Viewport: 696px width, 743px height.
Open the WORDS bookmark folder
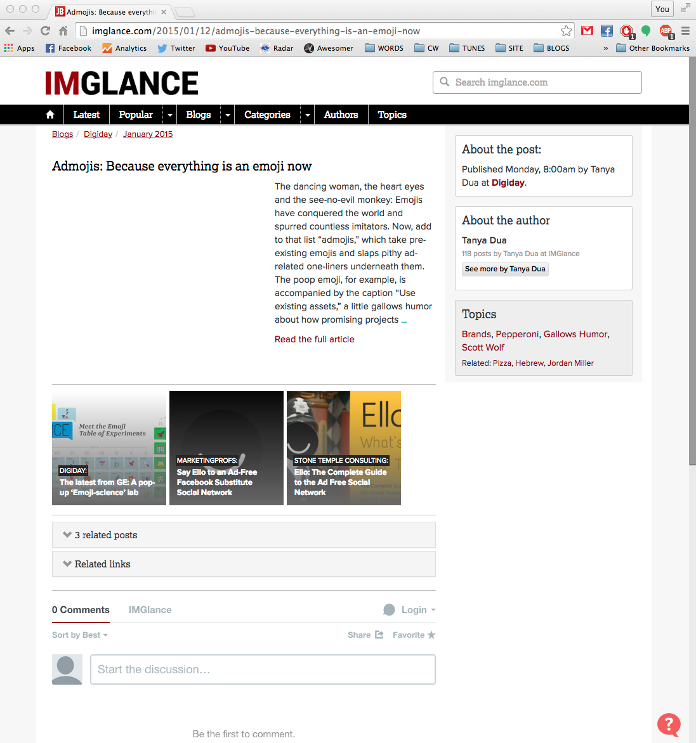pos(384,48)
